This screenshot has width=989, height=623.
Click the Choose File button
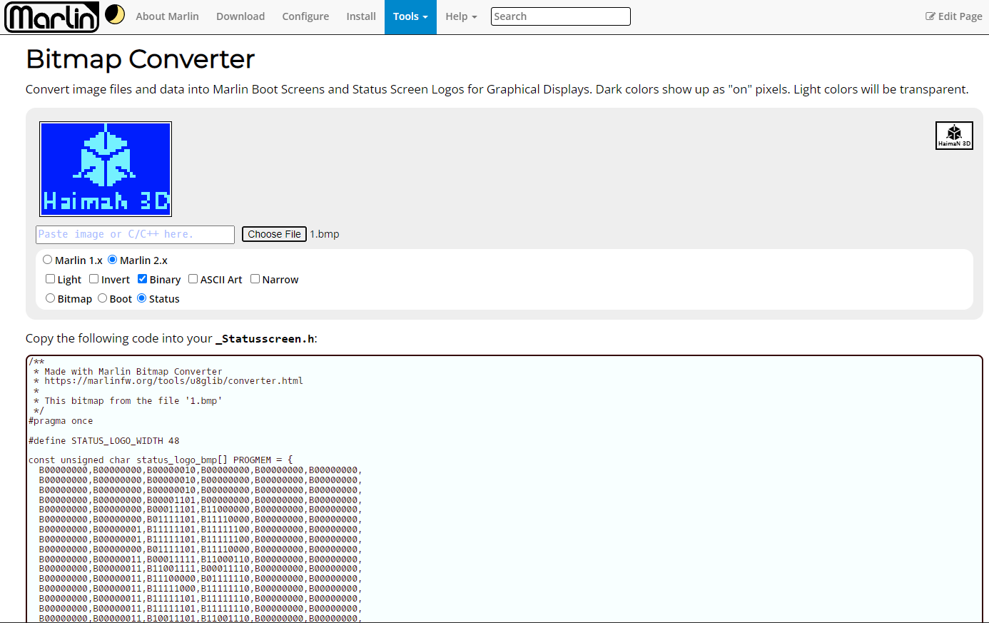[x=274, y=234]
